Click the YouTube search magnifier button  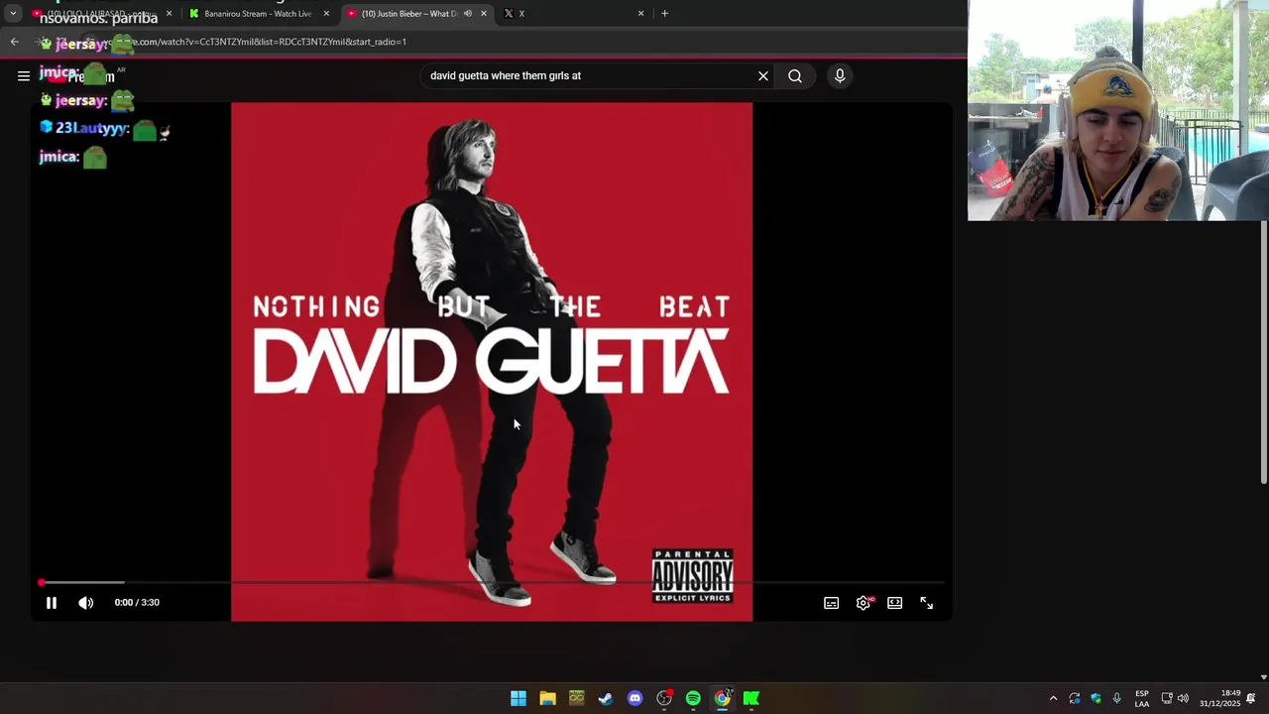coord(795,76)
